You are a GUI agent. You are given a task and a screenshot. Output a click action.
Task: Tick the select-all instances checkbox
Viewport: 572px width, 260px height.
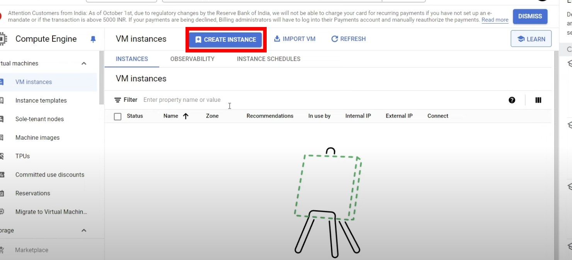coord(118,116)
